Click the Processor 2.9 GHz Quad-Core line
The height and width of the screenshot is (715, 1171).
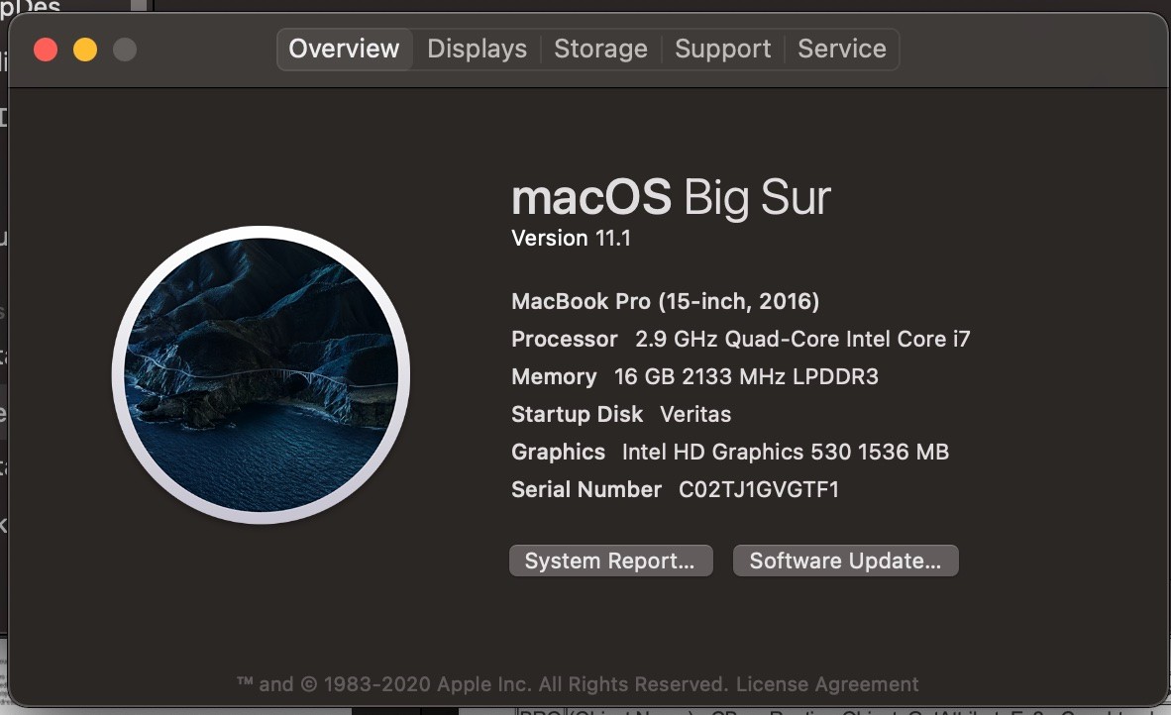pos(740,339)
